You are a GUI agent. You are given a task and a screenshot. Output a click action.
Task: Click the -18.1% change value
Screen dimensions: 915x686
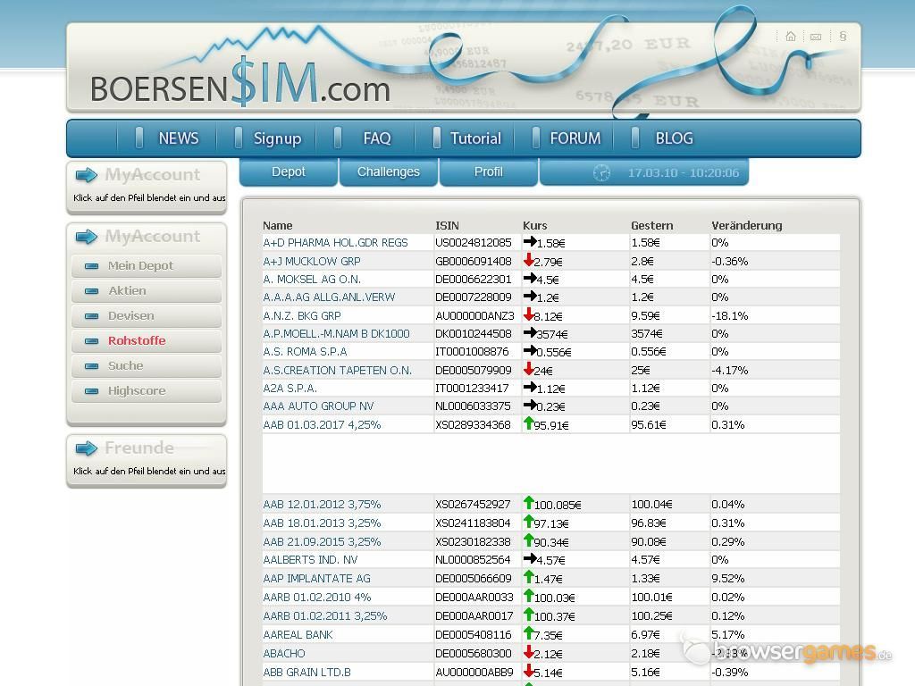729,315
